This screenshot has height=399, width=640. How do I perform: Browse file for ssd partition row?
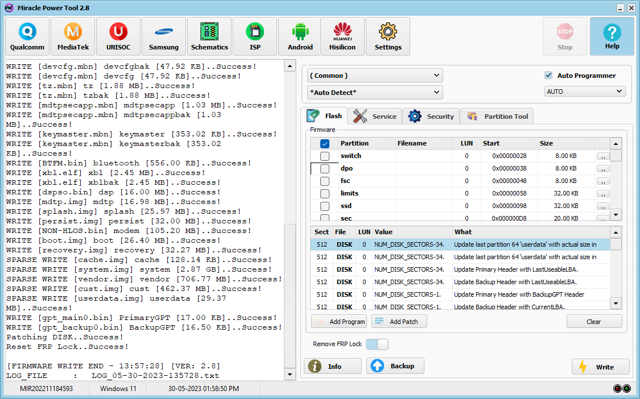[603, 206]
